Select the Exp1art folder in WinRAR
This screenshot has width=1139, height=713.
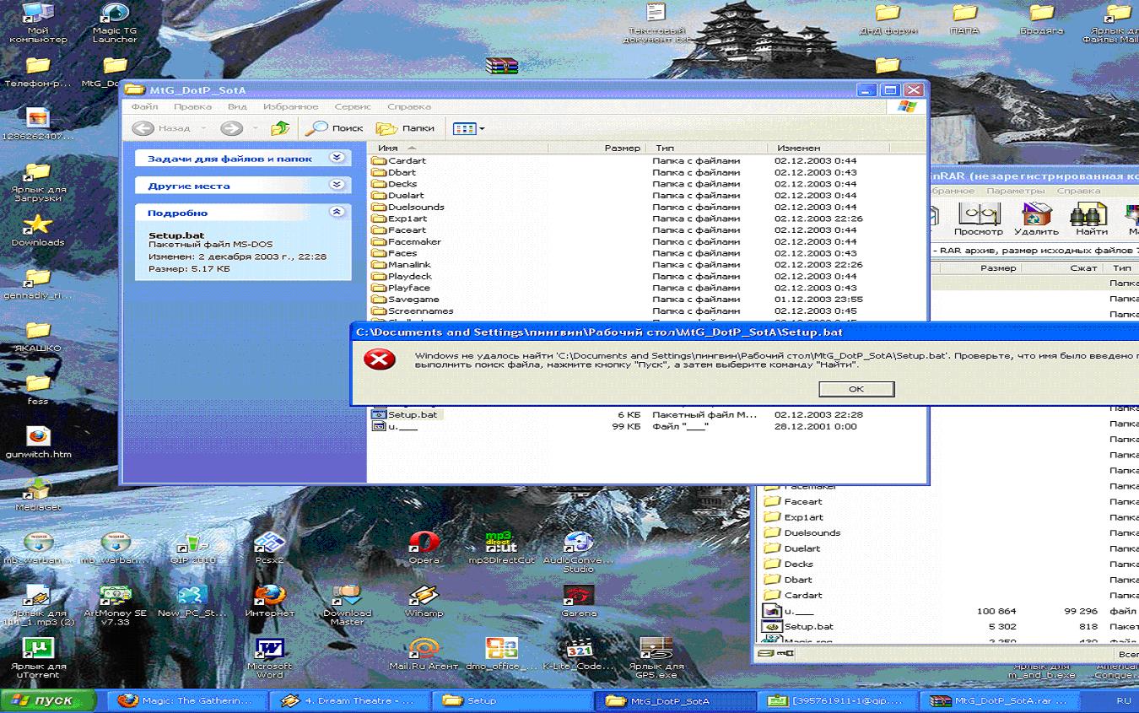tap(794, 517)
